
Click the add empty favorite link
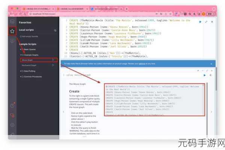pos(29,37)
